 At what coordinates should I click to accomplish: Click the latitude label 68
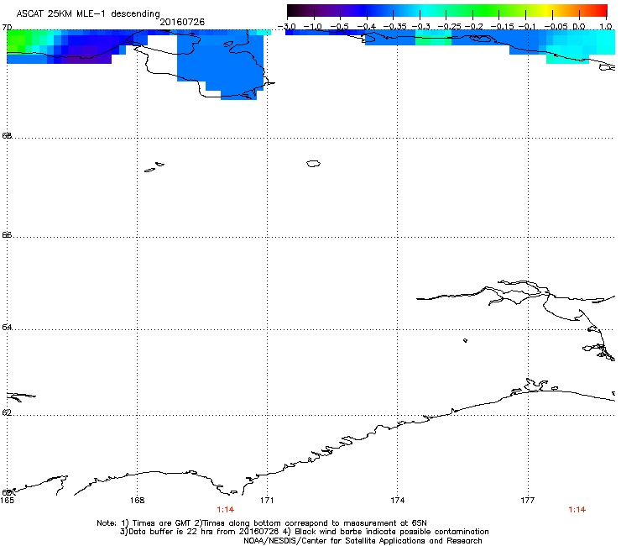tap(7, 135)
